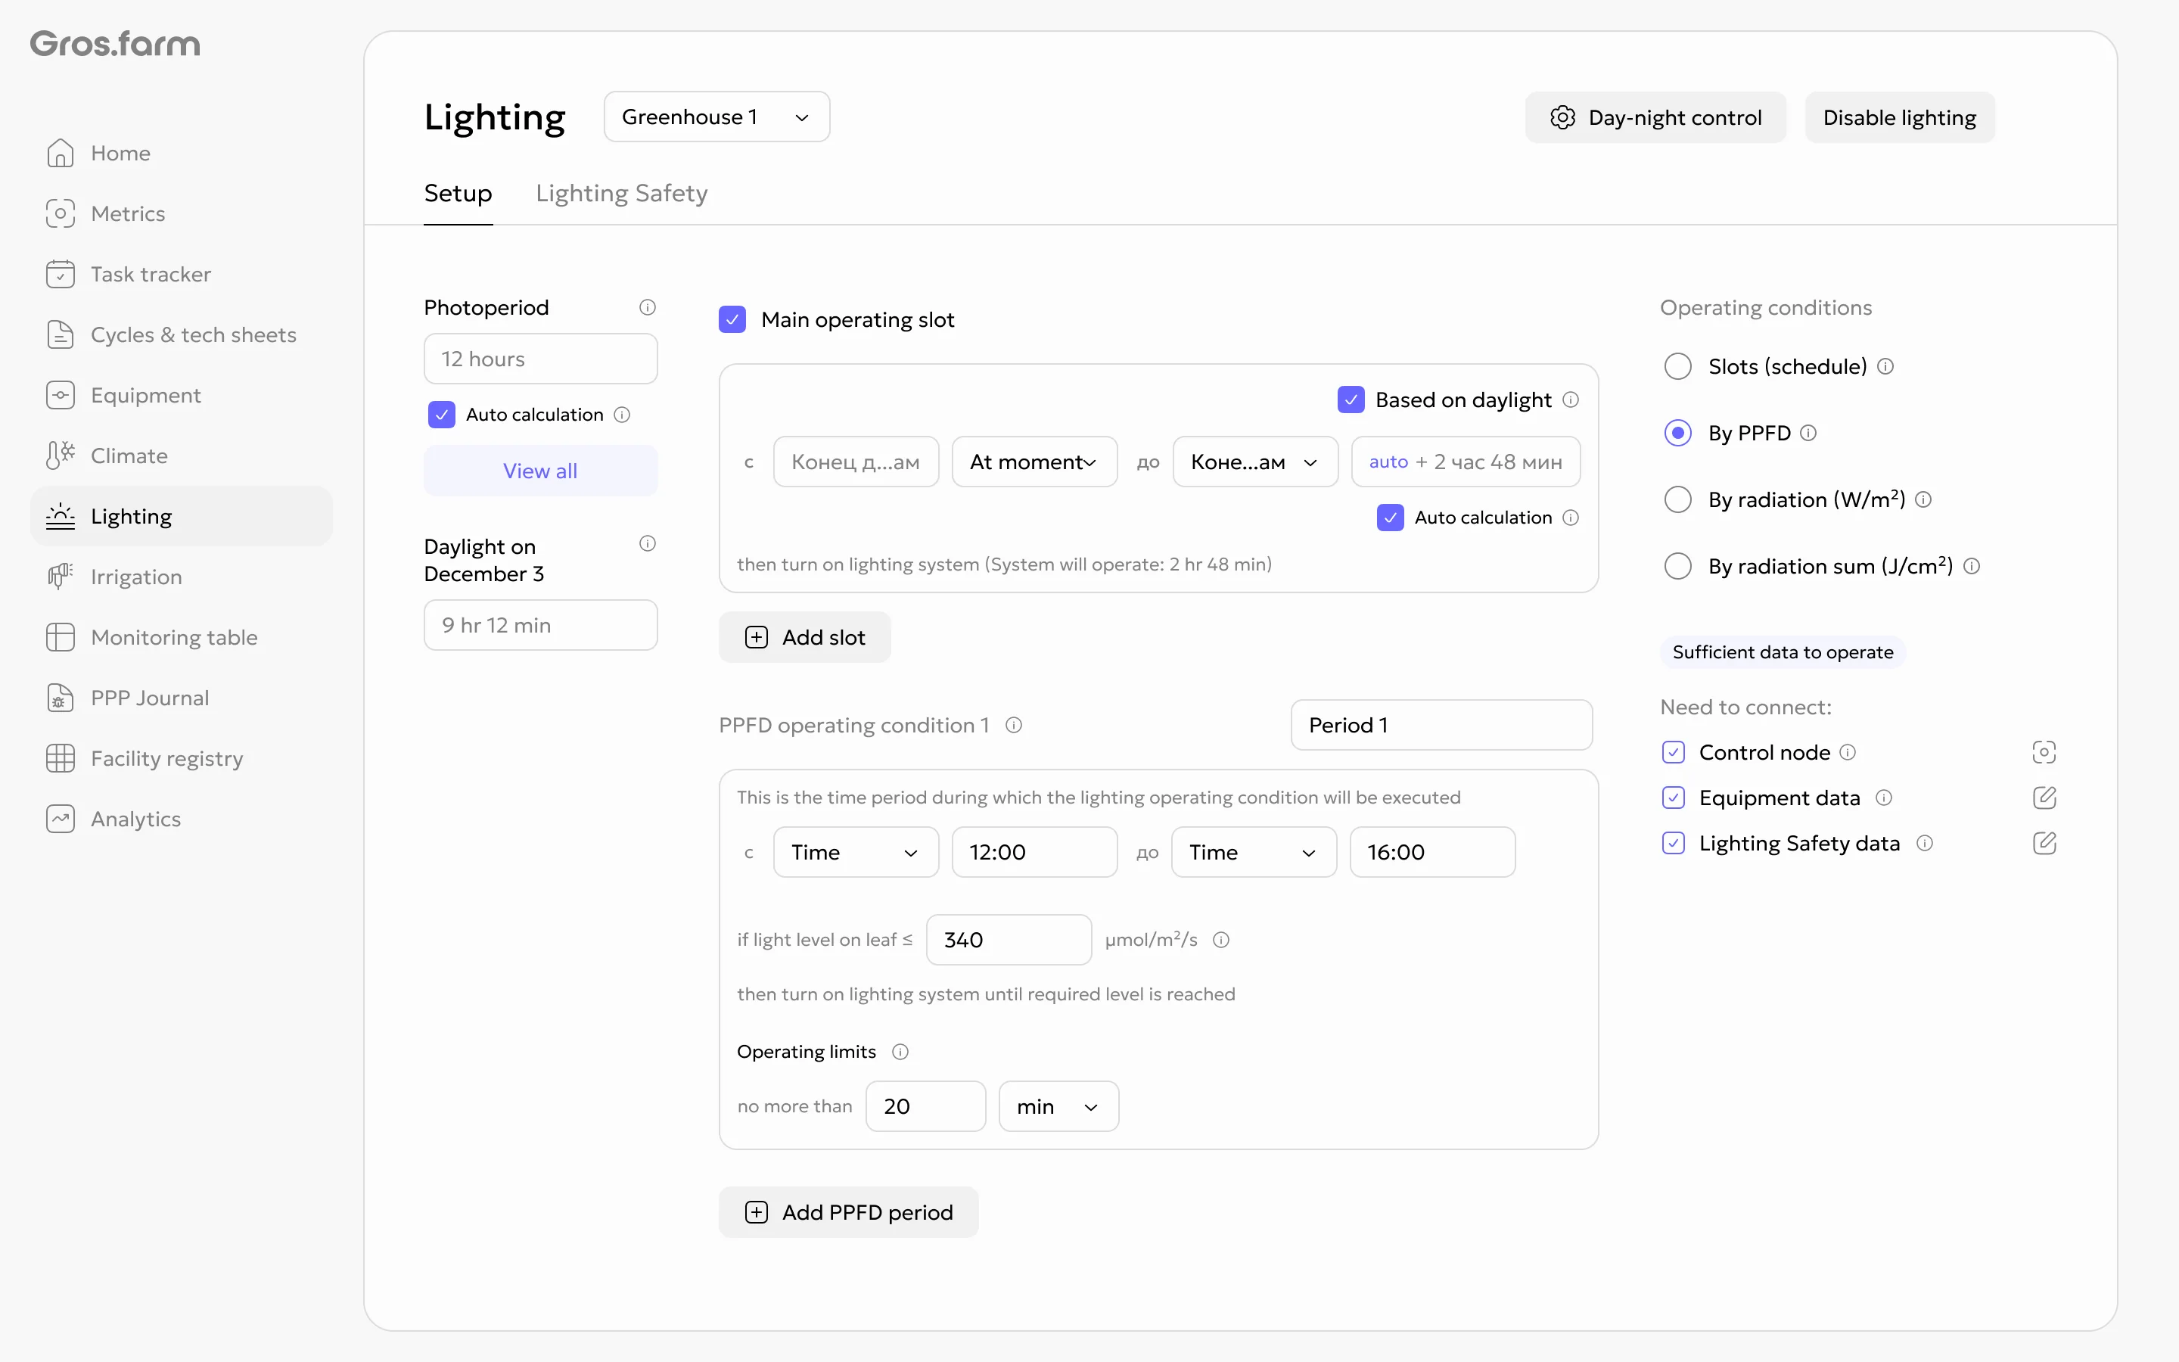Click the Add PPFD period button
2179x1362 pixels.
click(x=848, y=1211)
